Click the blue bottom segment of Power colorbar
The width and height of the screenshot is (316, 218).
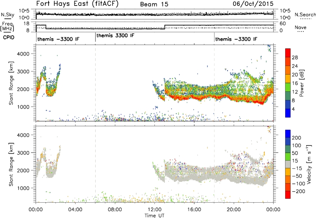click(288, 113)
